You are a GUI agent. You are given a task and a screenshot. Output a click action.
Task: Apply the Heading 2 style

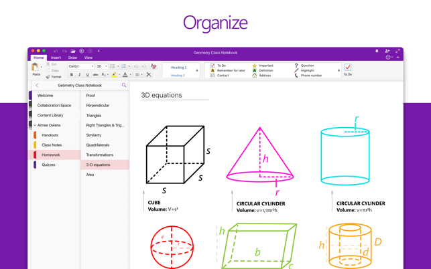(178, 76)
